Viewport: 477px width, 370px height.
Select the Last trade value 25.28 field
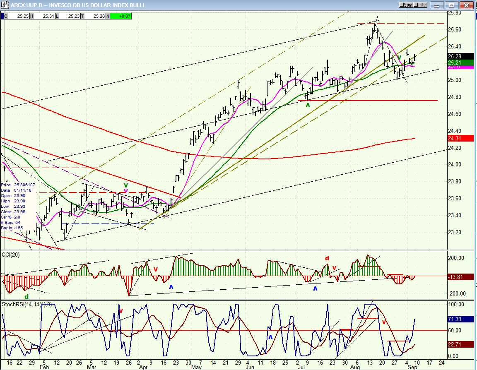[x=95, y=16]
